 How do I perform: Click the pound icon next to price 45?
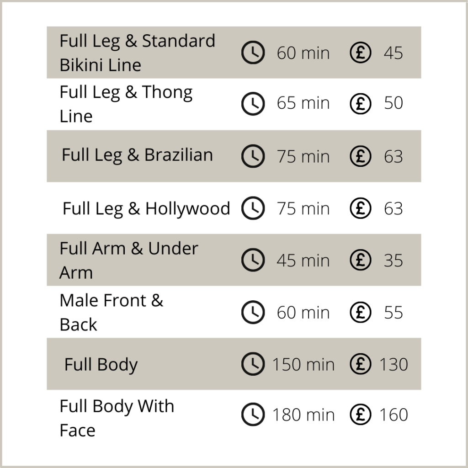[360, 53]
